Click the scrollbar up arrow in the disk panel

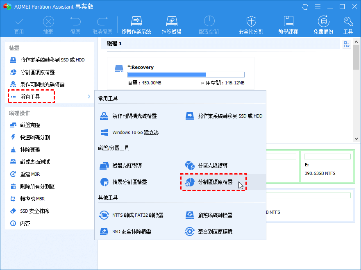coord(356,42)
